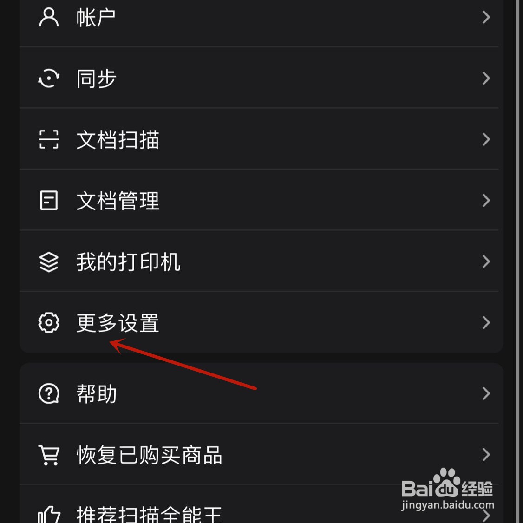The image size is (523, 523).
Task: Tap the sync circular arrows icon
Action: tap(49, 78)
